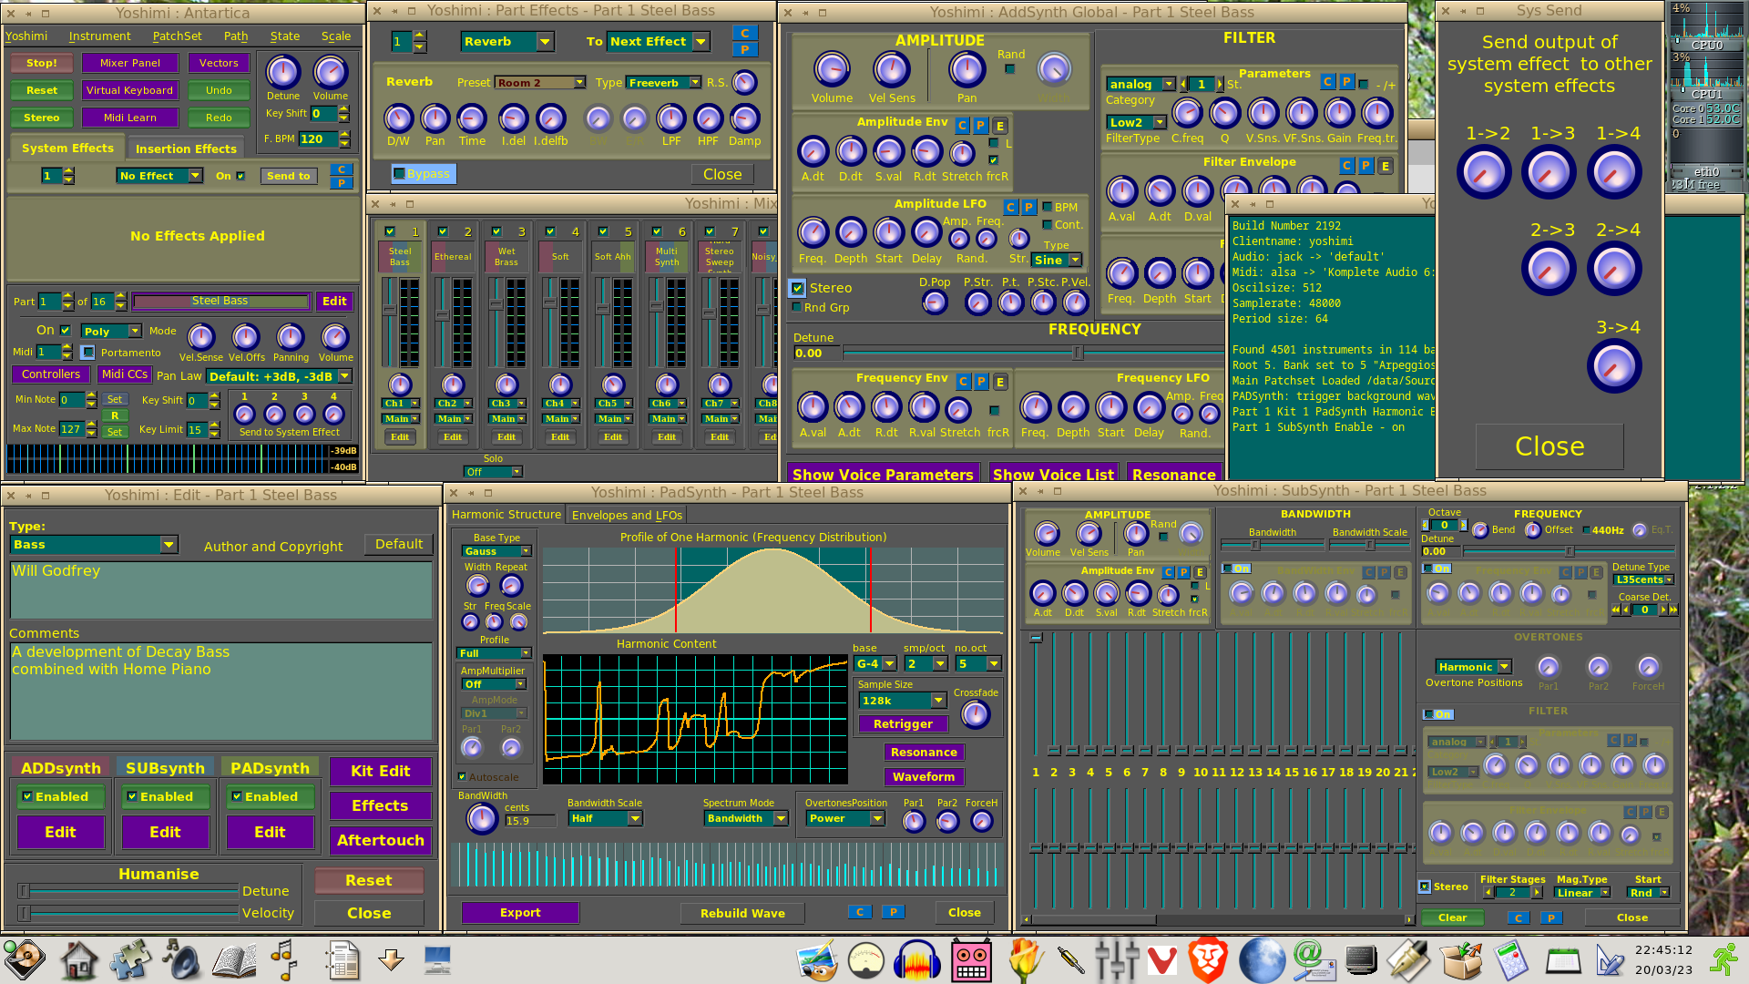This screenshot has height=984, width=1749.
Task: Click the Amplitude LFO Depth knob in AddSynth
Action: point(851,233)
